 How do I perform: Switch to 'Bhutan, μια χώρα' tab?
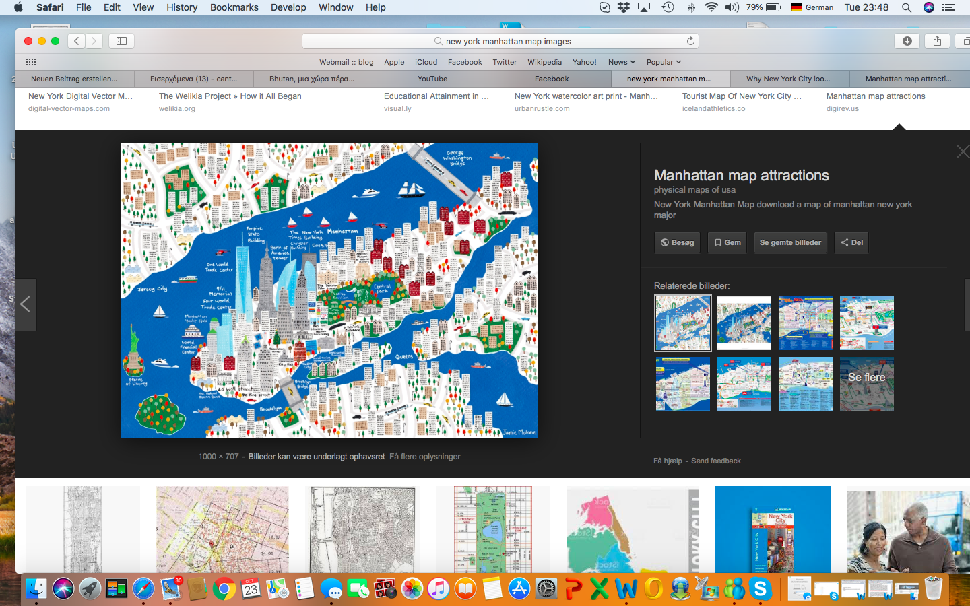[x=312, y=79]
